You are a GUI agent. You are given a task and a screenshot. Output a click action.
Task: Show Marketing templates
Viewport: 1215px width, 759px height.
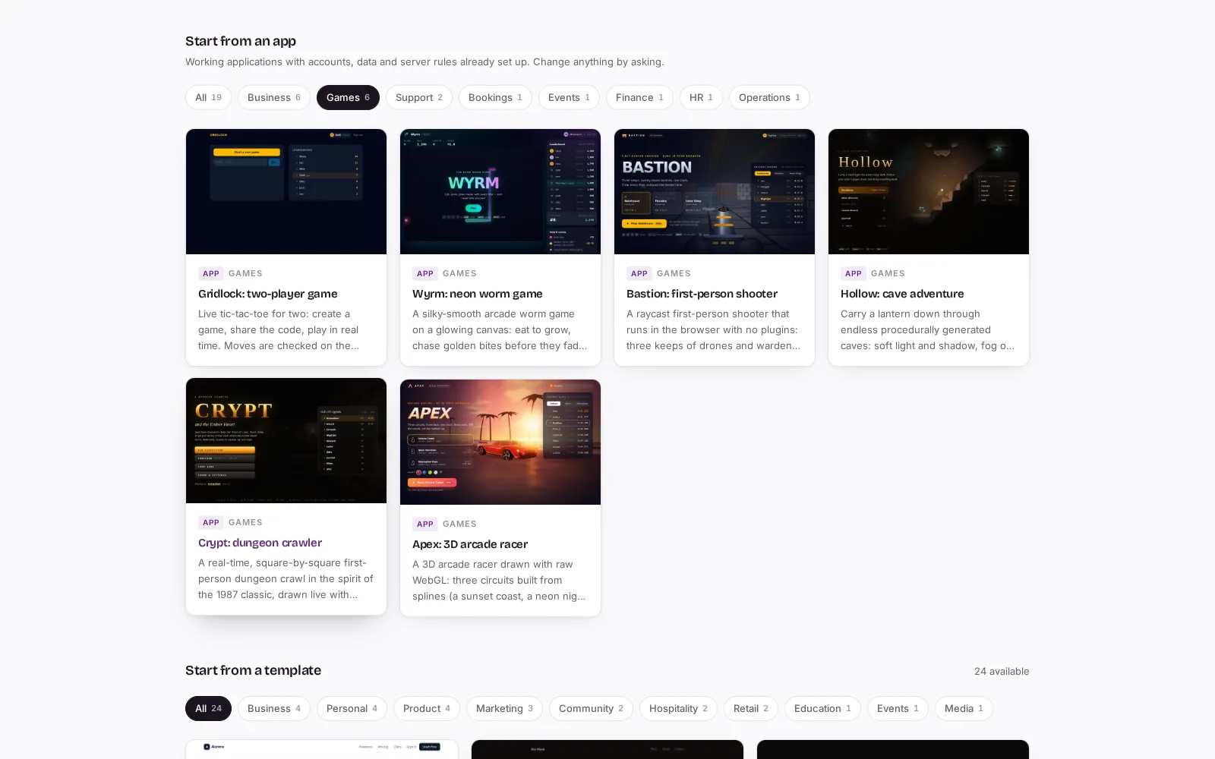[x=504, y=708]
